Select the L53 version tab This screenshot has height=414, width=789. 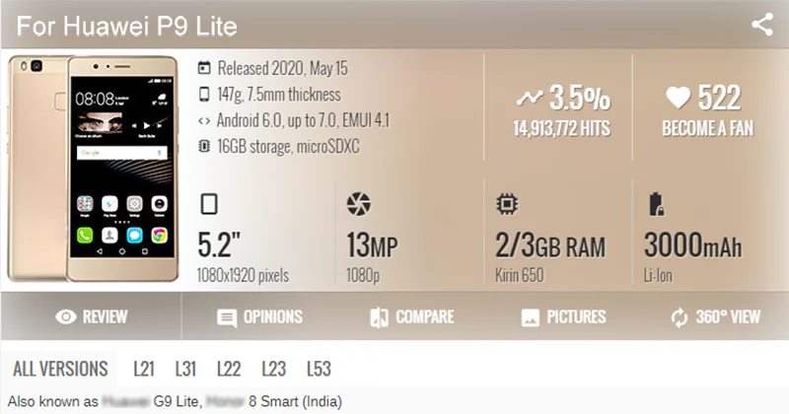(x=319, y=370)
